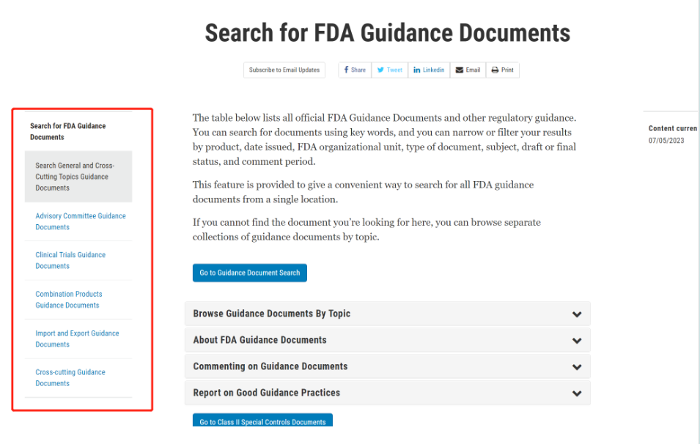The image size is (700, 444).
Task: Share the page via LinkedIn icon
Action: pyautogui.click(x=417, y=70)
